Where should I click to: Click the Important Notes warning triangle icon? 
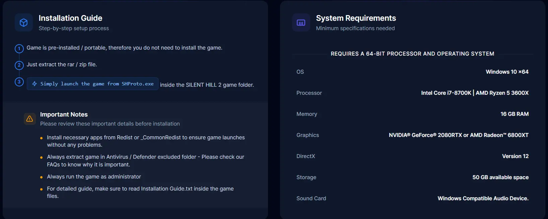(29, 119)
